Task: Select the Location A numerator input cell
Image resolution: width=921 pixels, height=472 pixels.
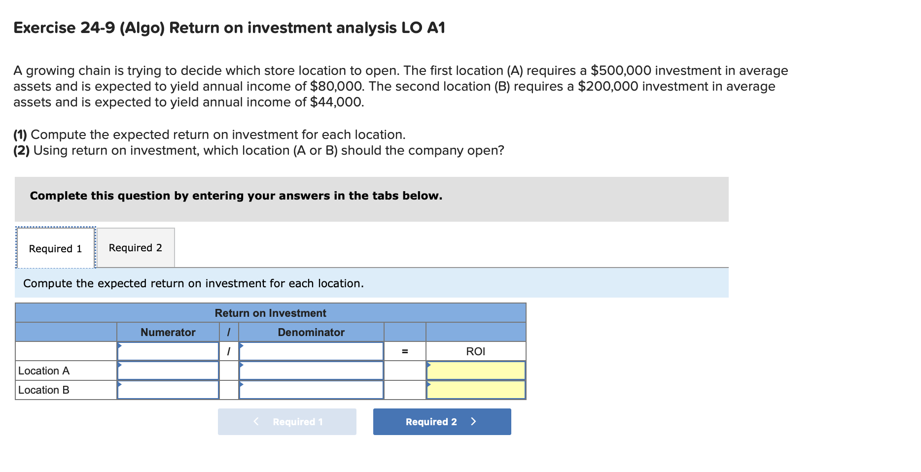Action: (x=168, y=371)
